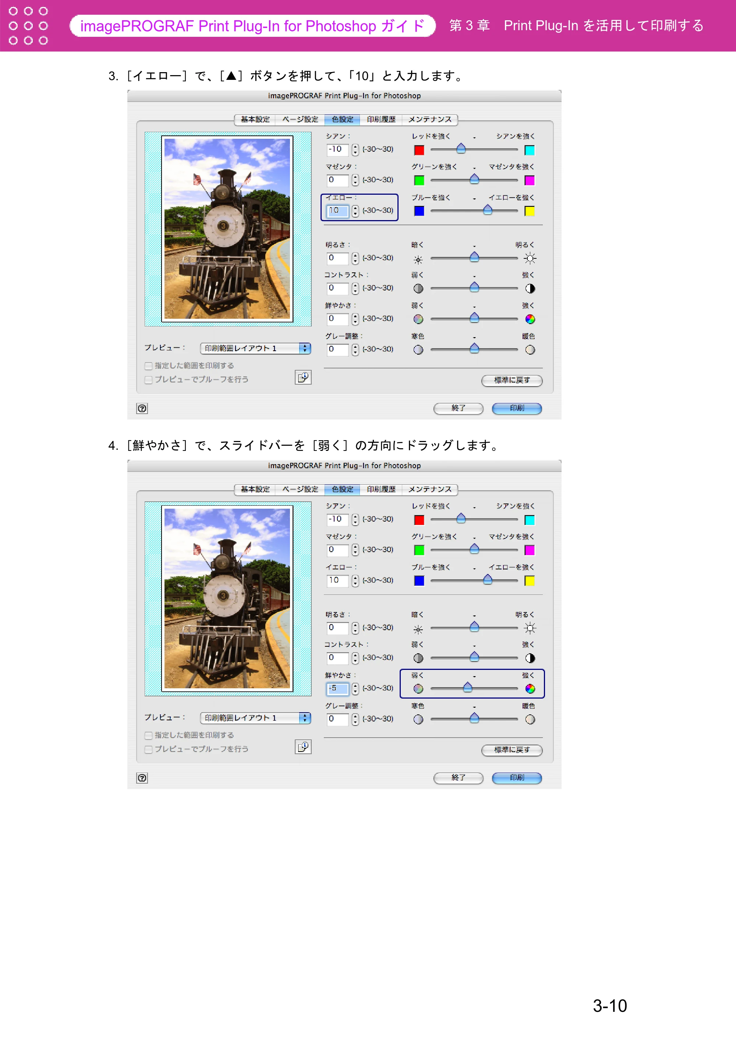This screenshot has width=736, height=1042.
Task: Check プレビューでプルーフを行う in the upper dialog
Action: click(x=148, y=380)
